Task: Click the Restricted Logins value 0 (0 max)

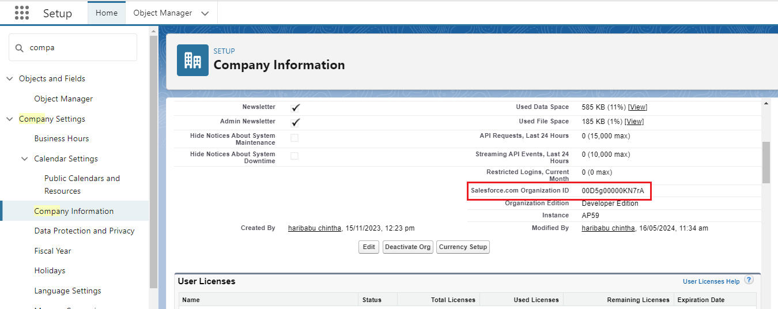Action: pyautogui.click(x=597, y=172)
